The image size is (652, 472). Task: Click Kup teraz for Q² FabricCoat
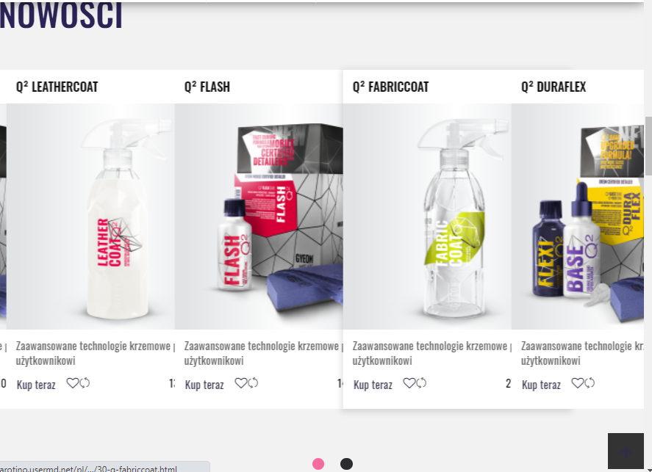373,385
